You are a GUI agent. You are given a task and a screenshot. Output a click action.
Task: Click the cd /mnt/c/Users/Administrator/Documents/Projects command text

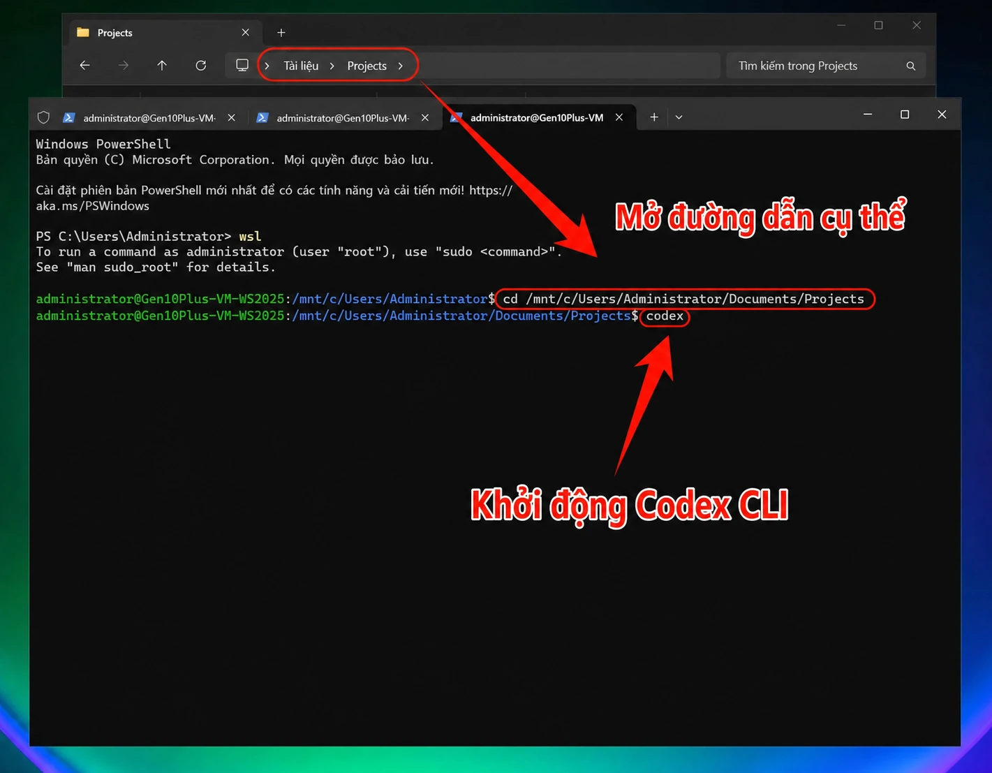pyautogui.click(x=683, y=299)
